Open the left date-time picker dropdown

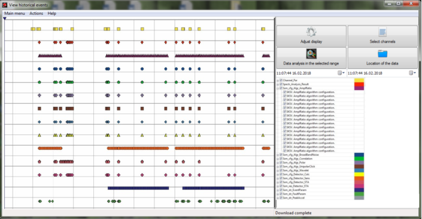(x=341, y=73)
